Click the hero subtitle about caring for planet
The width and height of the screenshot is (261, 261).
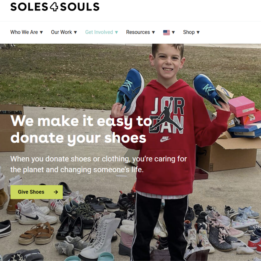click(99, 164)
